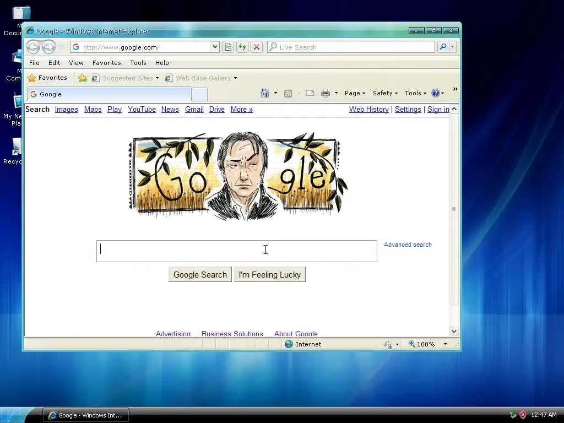Click the network connection tray icon
Image resolution: width=564 pixels, height=423 pixels.
pyautogui.click(x=513, y=415)
